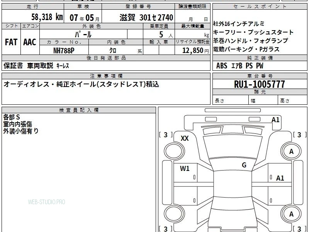Select the mileage value 58,318 km
Image resolution: width=309 pixels, height=232 pixels.
[x=47, y=17]
